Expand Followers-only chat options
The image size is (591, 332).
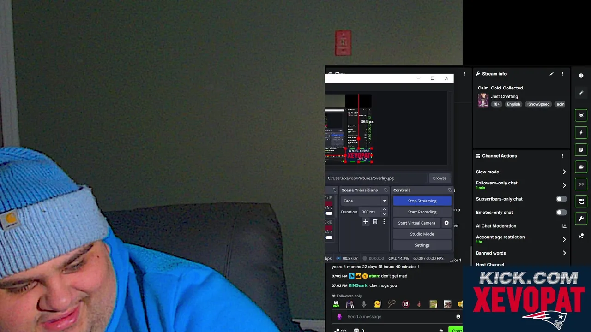(x=564, y=185)
